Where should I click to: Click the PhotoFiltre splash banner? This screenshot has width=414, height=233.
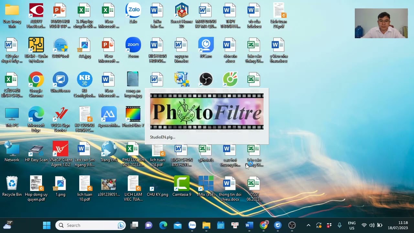[207, 111]
